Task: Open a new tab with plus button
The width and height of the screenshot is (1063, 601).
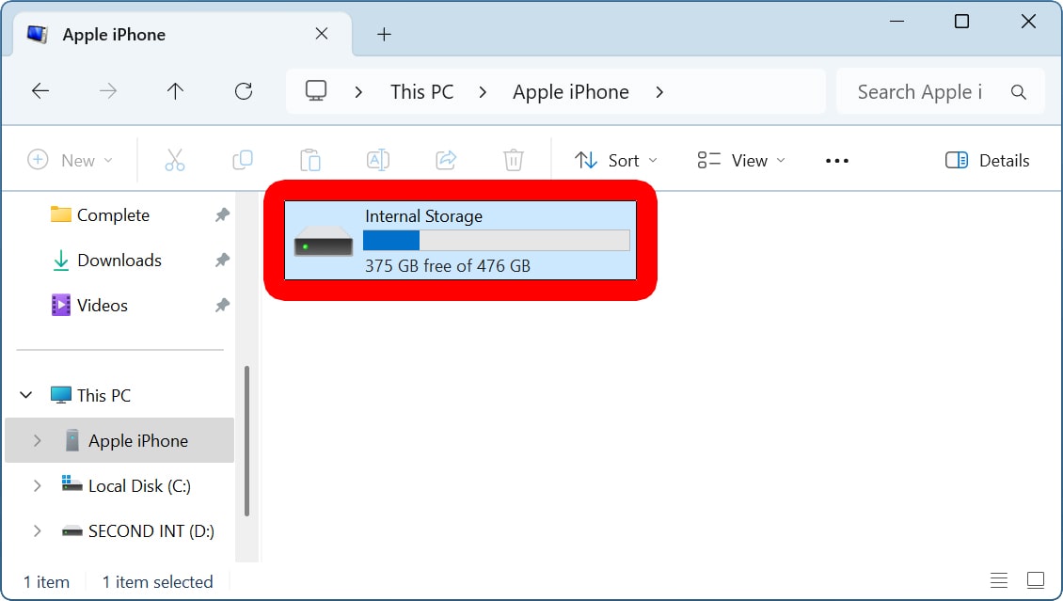Action: click(x=383, y=35)
